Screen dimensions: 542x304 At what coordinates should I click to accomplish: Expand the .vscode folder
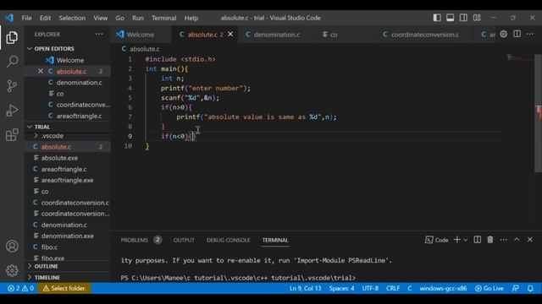68,136
